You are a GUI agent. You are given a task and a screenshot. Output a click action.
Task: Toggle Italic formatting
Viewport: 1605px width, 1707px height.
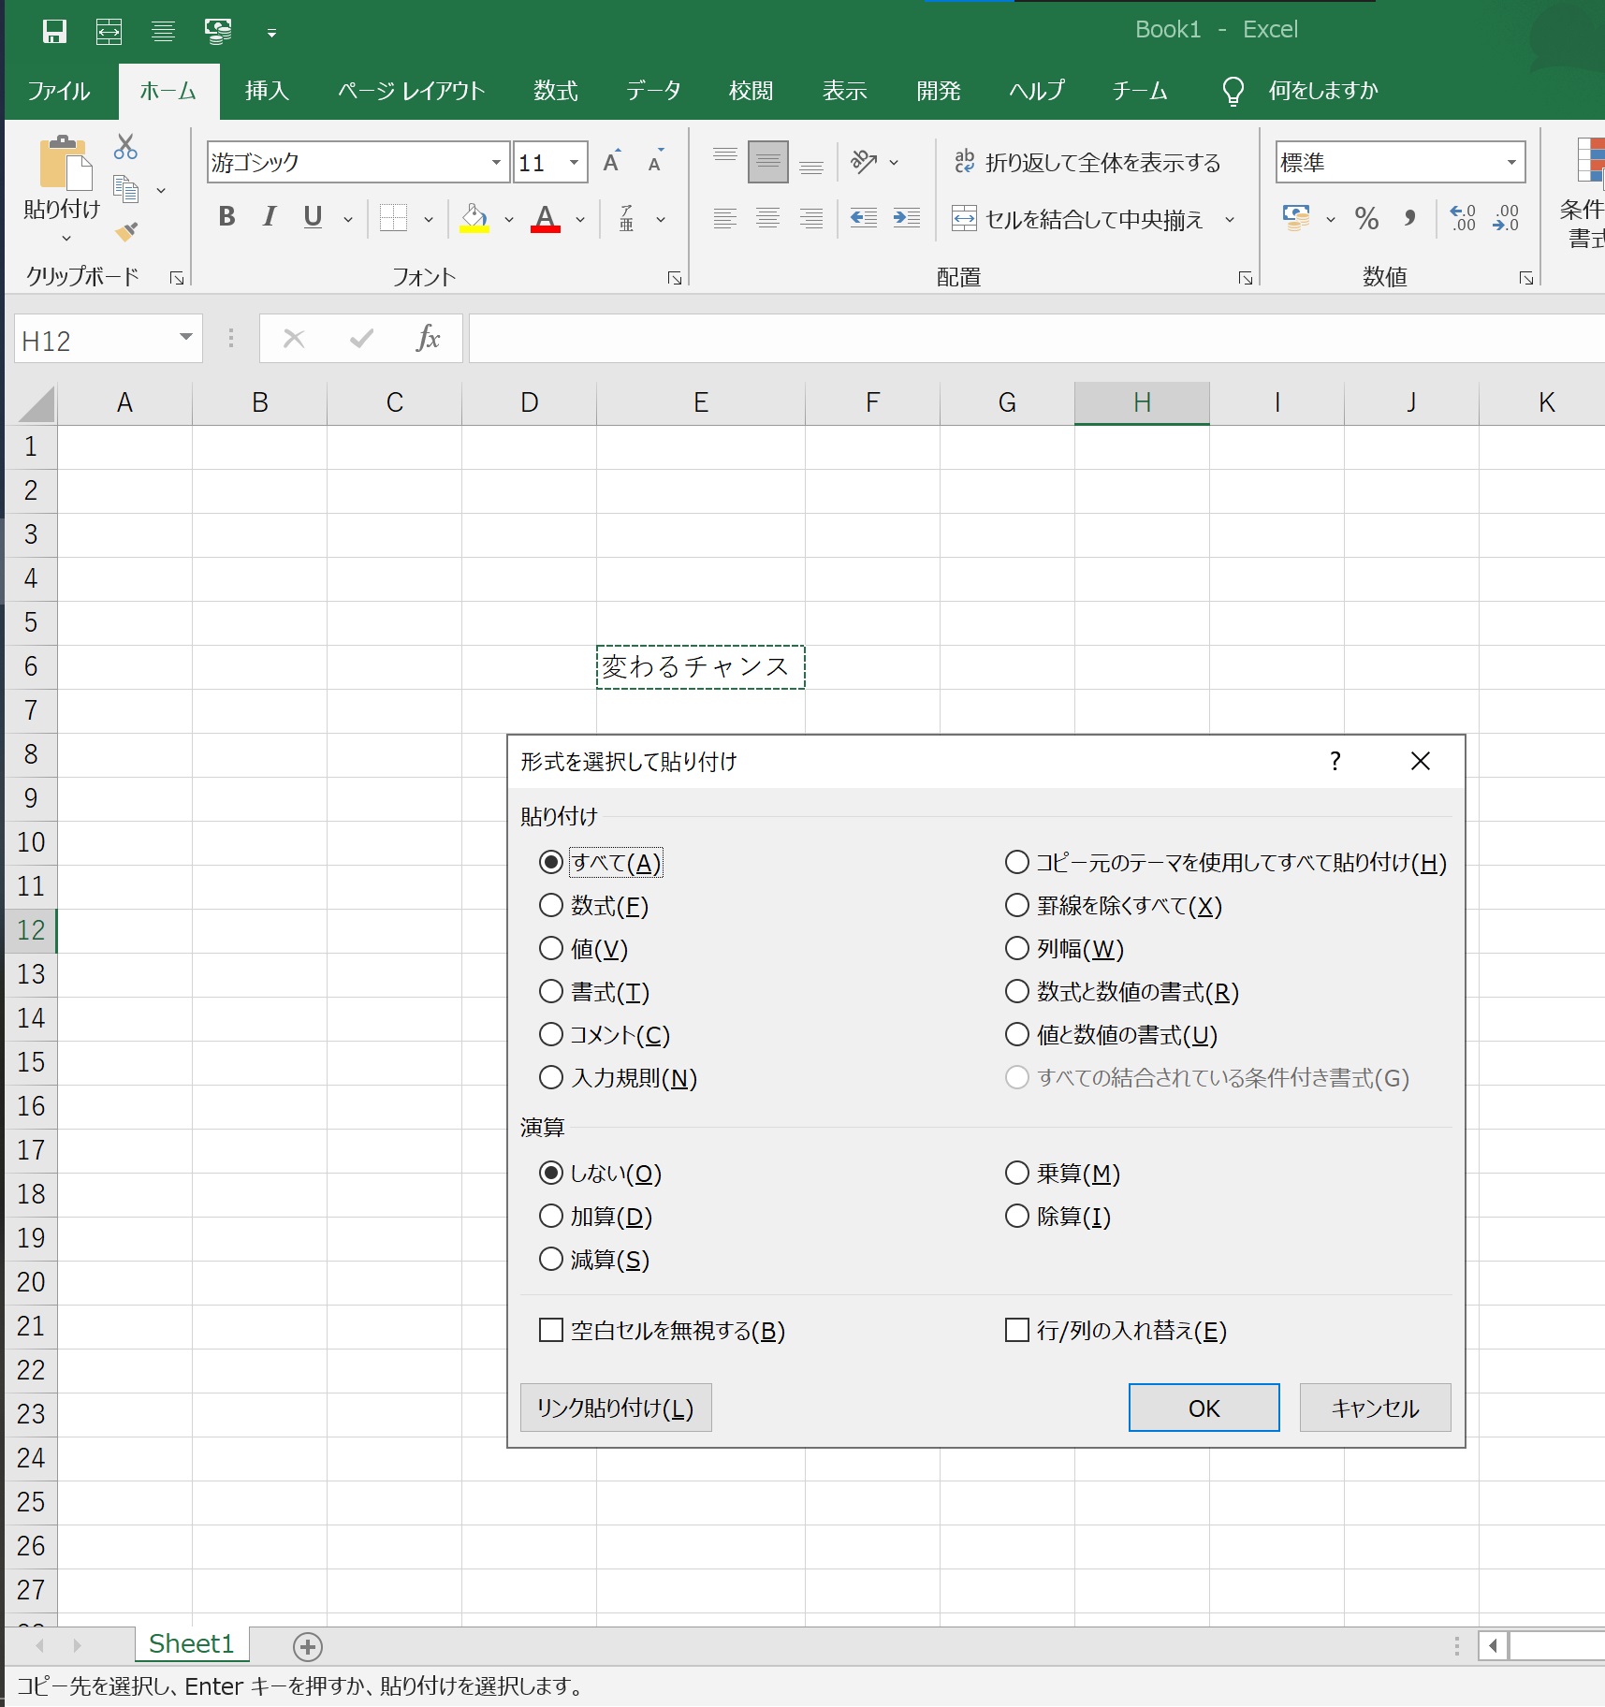pos(270,217)
